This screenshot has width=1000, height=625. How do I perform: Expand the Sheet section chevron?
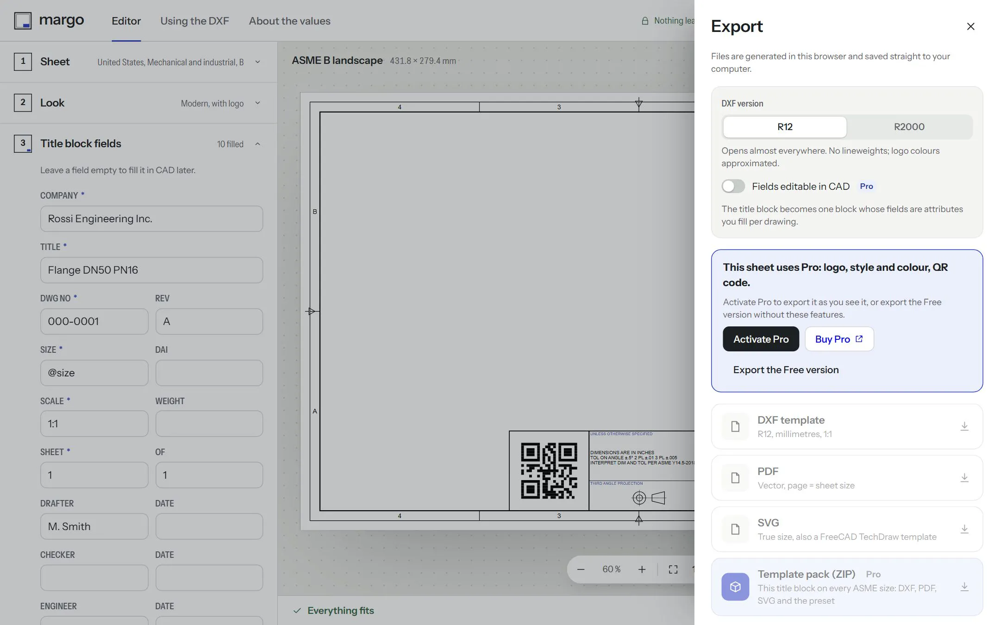coord(258,62)
